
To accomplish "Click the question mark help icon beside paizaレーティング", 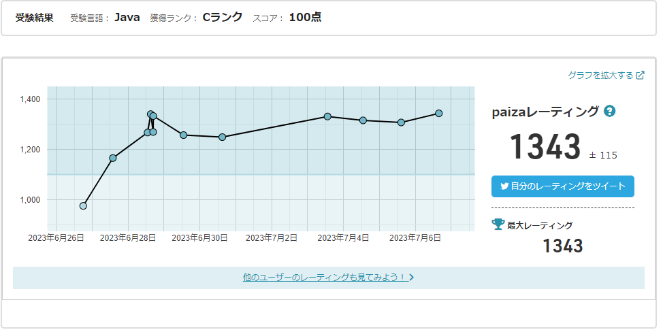I will 610,112.
